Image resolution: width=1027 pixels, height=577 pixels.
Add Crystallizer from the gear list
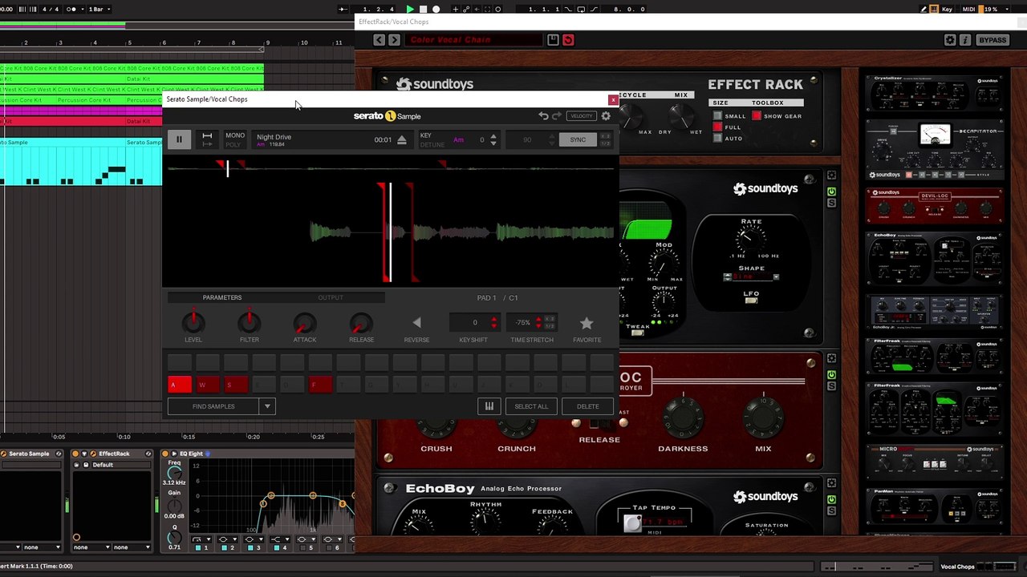point(935,94)
